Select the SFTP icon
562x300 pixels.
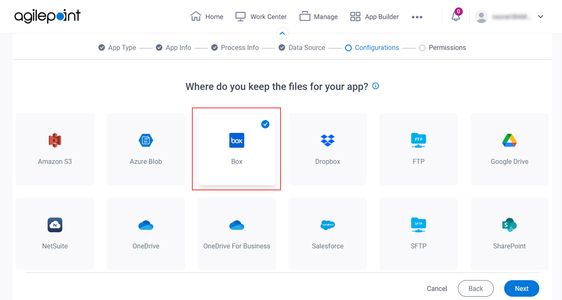[418, 225]
